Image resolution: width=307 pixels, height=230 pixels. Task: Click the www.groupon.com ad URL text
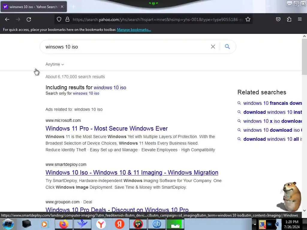pyautogui.click(x=62, y=202)
